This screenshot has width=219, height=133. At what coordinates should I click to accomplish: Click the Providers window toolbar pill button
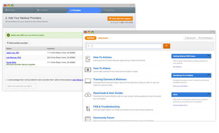pyautogui.click(x=132, y=6)
